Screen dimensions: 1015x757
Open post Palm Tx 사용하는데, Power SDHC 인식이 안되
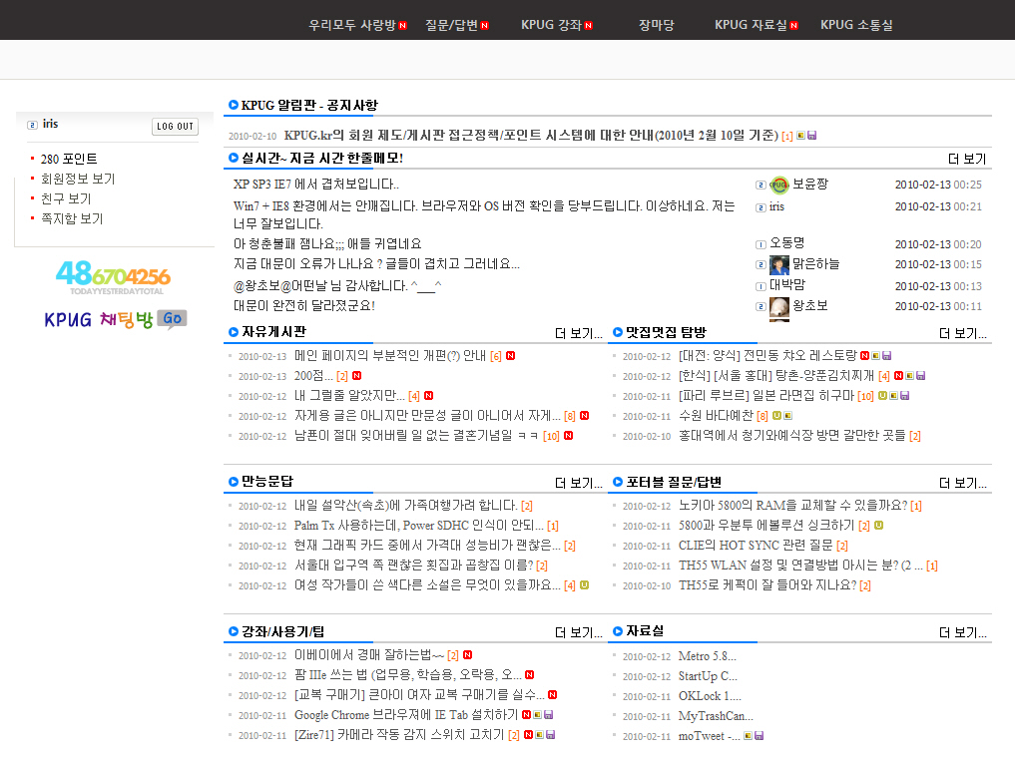(419, 526)
